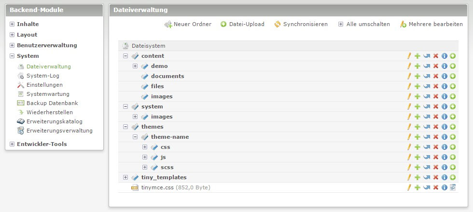The height and width of the screenshot is (212, 473).
Task: Open System-Log in the sidebar
Action: click(42, 76)
